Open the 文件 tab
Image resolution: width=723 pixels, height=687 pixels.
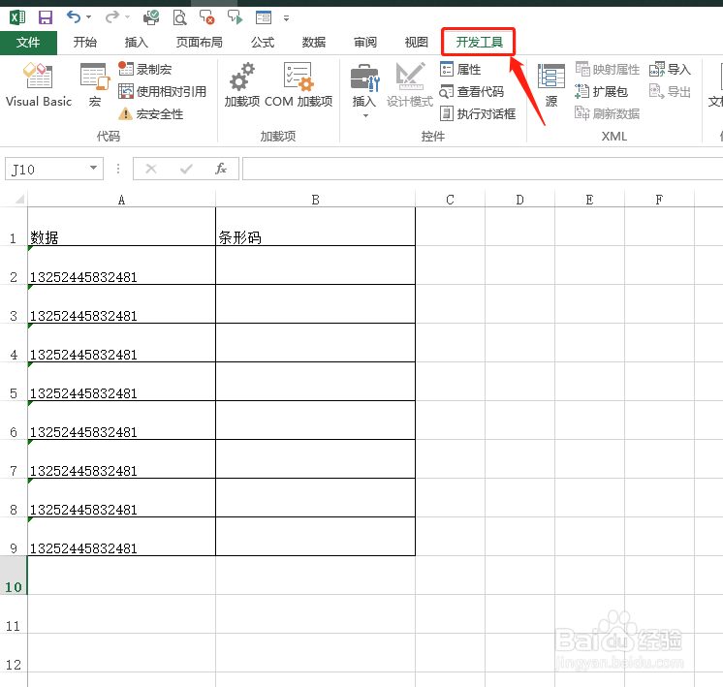pyautogui.click(x=28, y=43)
